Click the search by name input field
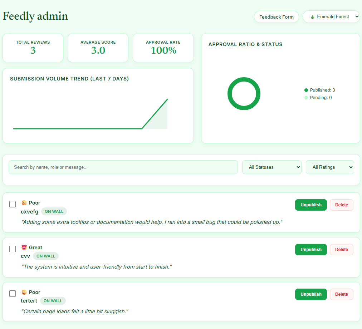 [123, 167]
